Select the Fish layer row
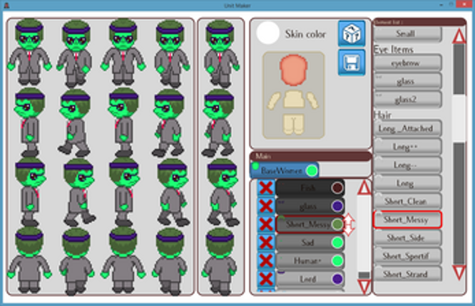This screenshot has height=306, width=475. pyautogui.click(x=310, y=188)
